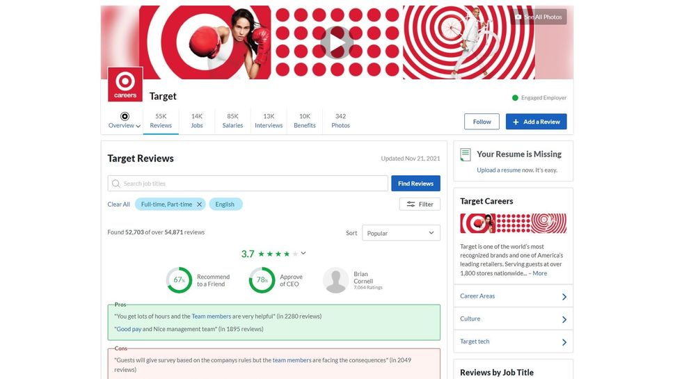Open the Sort Popular dropdown

click(401, 233)
